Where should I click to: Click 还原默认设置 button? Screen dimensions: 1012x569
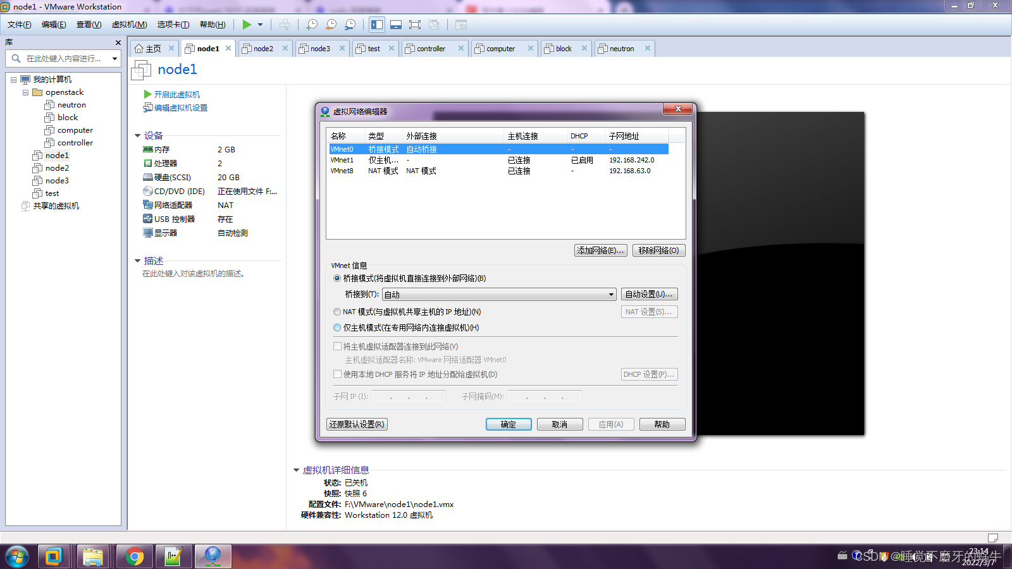coord(357,424)
